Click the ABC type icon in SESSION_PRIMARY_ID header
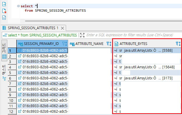The width and height of the screenshot is (182, 115). click(x=21, y=44)
